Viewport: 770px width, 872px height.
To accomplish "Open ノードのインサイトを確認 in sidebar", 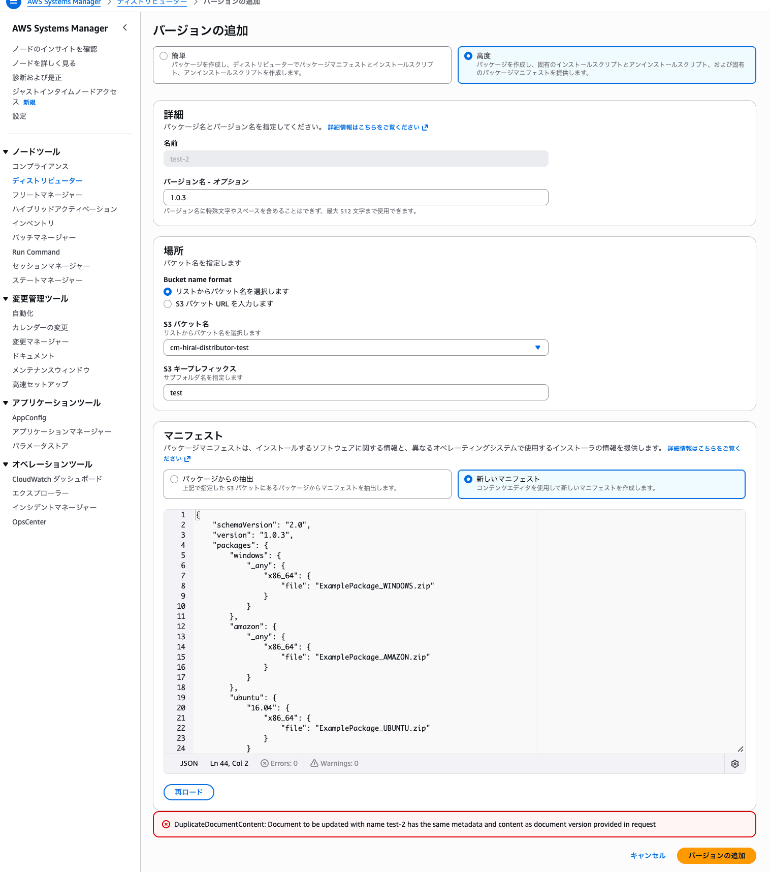I will coord(55,49).
